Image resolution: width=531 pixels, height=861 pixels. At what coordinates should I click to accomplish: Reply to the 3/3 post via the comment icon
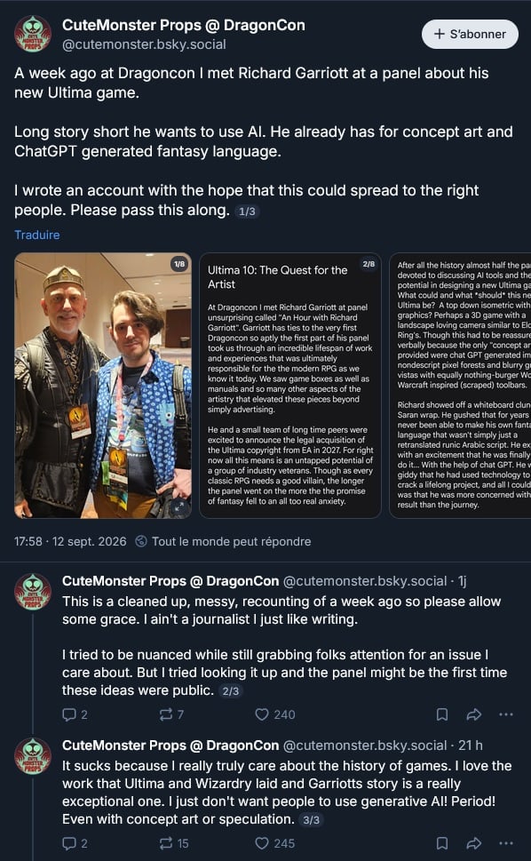[x=75, y=843]
